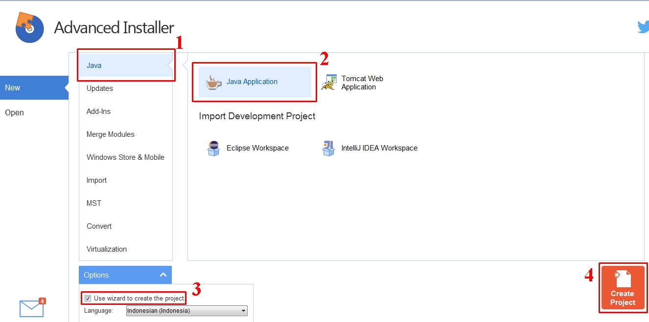Open the Merge Modules category
Screen dimensions: 649x322
coord(110,134)
